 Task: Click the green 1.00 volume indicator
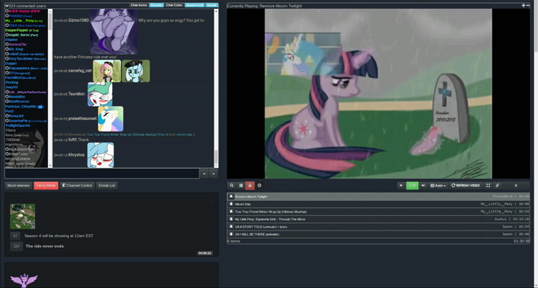pos(412,186)
